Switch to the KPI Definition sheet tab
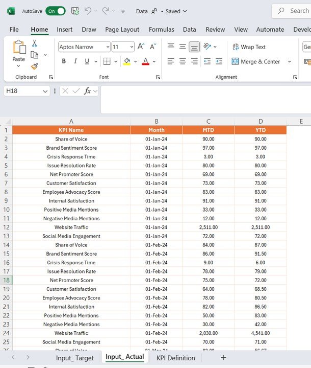The width and height of the screenshot is (311, 368). [x=175, y=358]
